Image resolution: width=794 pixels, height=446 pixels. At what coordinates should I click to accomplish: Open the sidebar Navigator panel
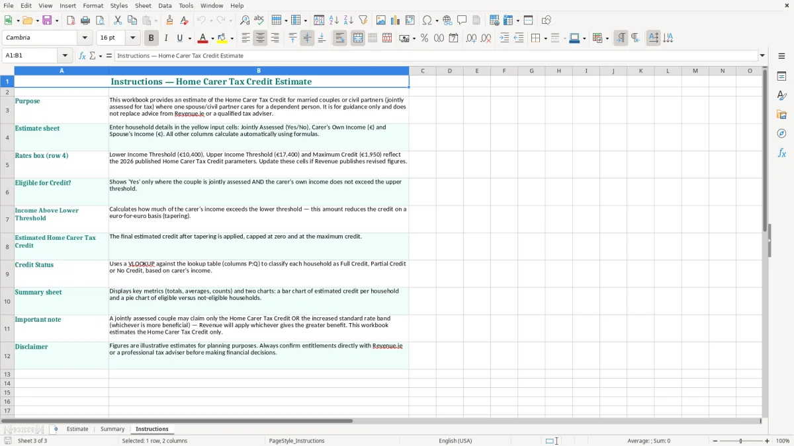781,133
